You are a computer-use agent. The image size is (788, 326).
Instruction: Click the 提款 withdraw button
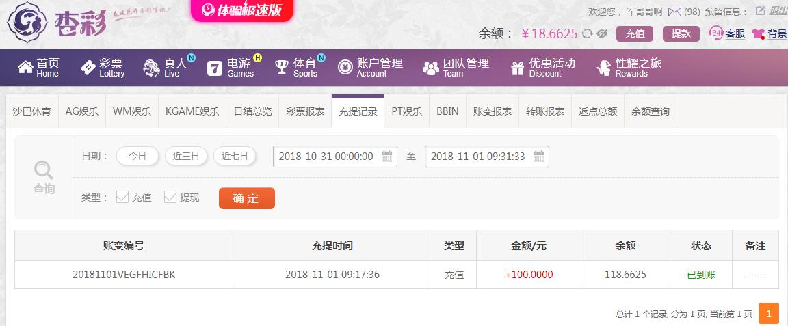[681, 33]
